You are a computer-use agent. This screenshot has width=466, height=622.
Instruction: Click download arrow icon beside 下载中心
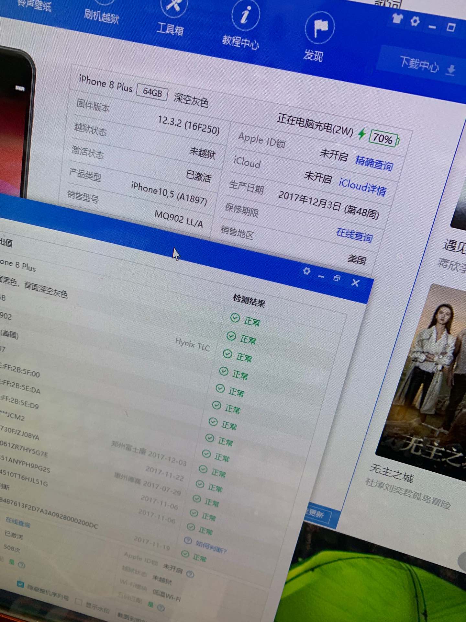pos(451,69)
